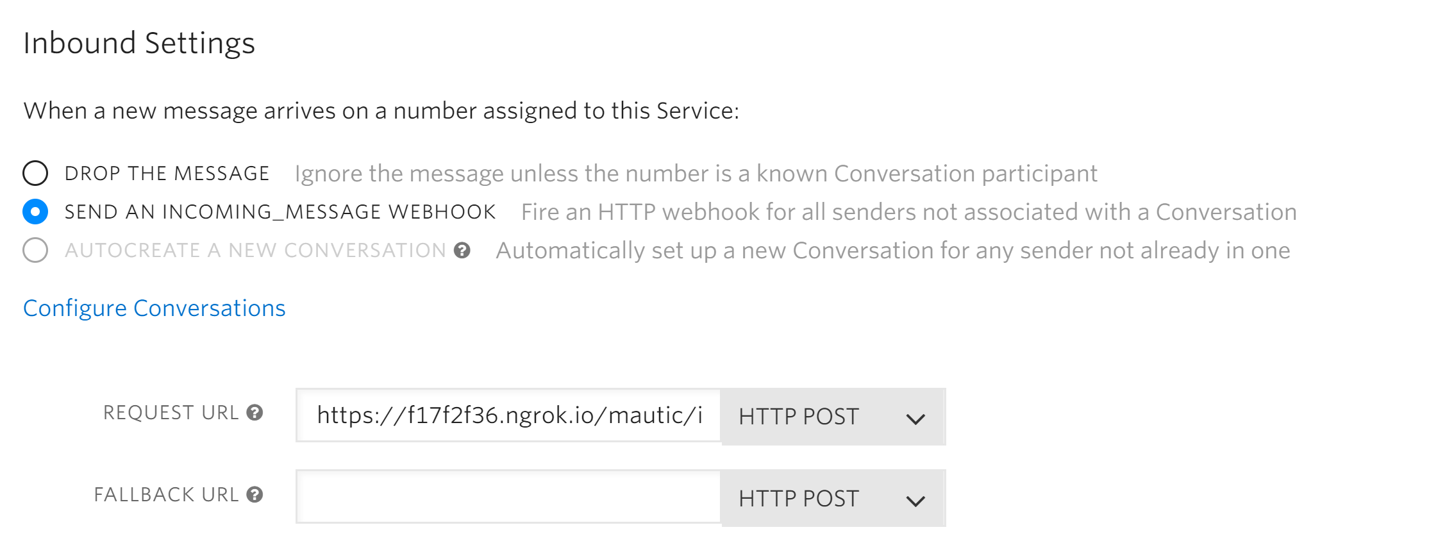
Task: Select the DROP THE MESSAGE option
Action: pos(37,172)
